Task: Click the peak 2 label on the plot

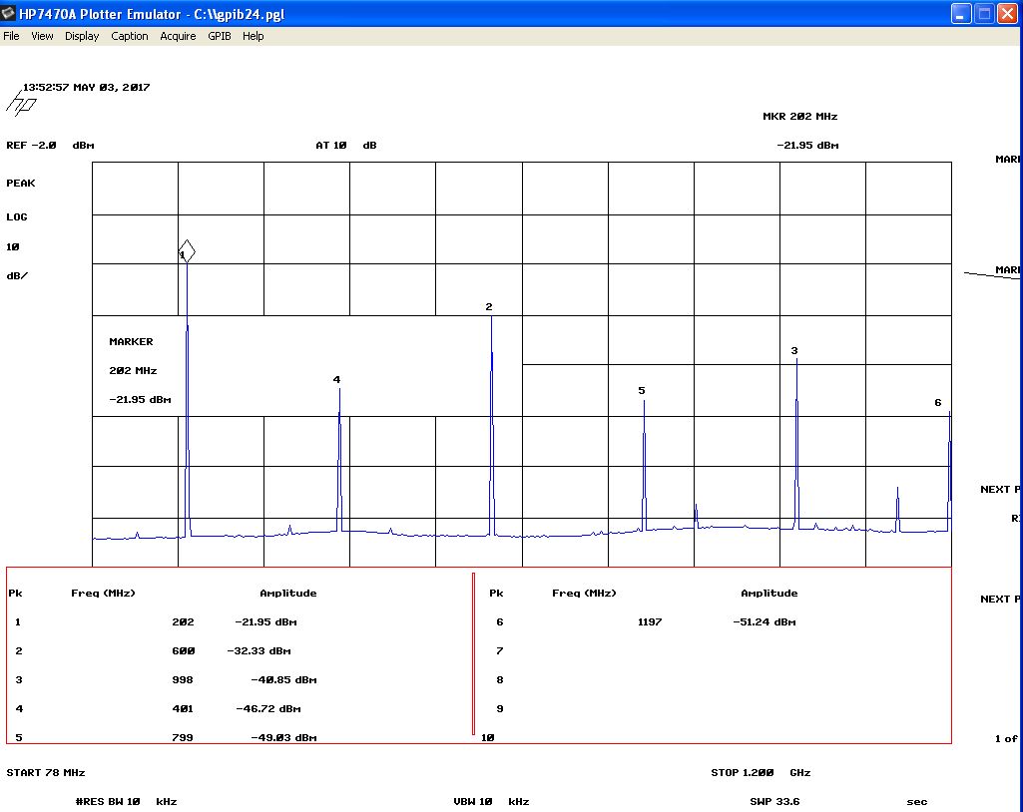Action: click(x=489, y=307)
